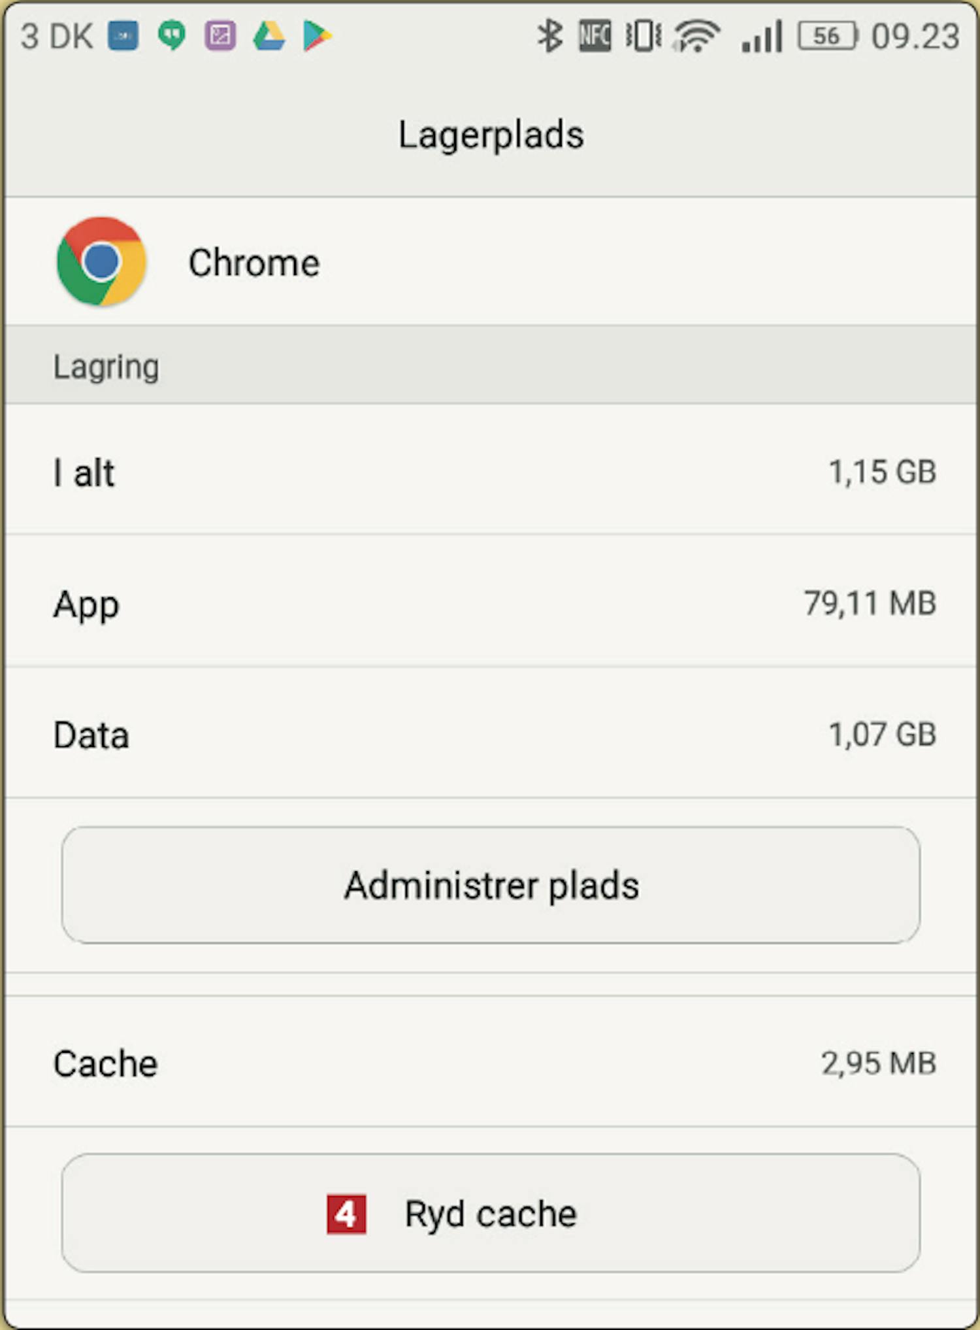Screen dimensions: 980x1330
Task: Select the Data size row
Action: (491, 733)
